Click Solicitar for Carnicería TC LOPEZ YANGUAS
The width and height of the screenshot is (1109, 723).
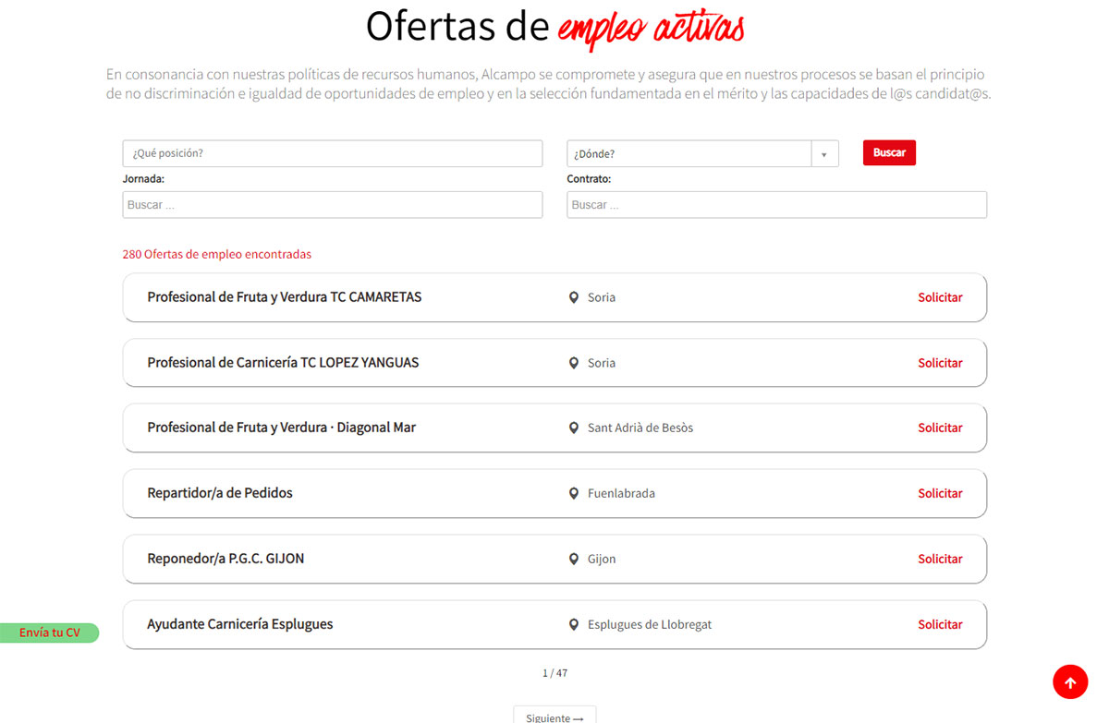(940, 364)
